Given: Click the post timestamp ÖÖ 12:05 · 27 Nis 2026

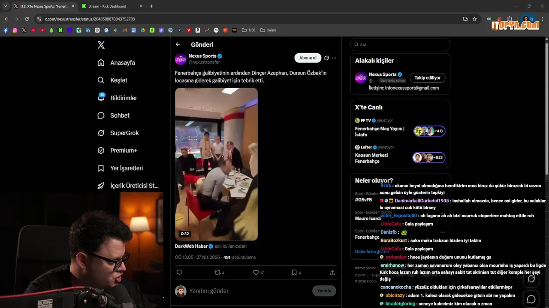Looking at the screenshot, I should click(197, 258).
